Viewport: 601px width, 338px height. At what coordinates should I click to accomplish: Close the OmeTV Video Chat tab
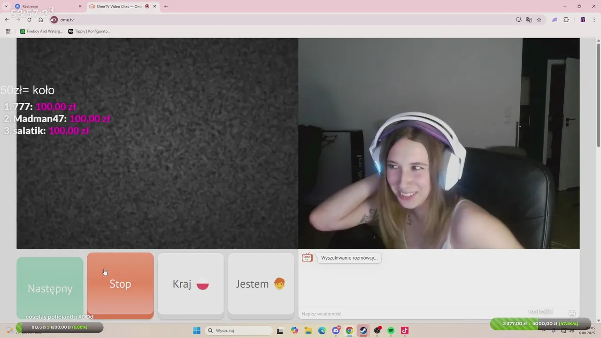[154, 7]
